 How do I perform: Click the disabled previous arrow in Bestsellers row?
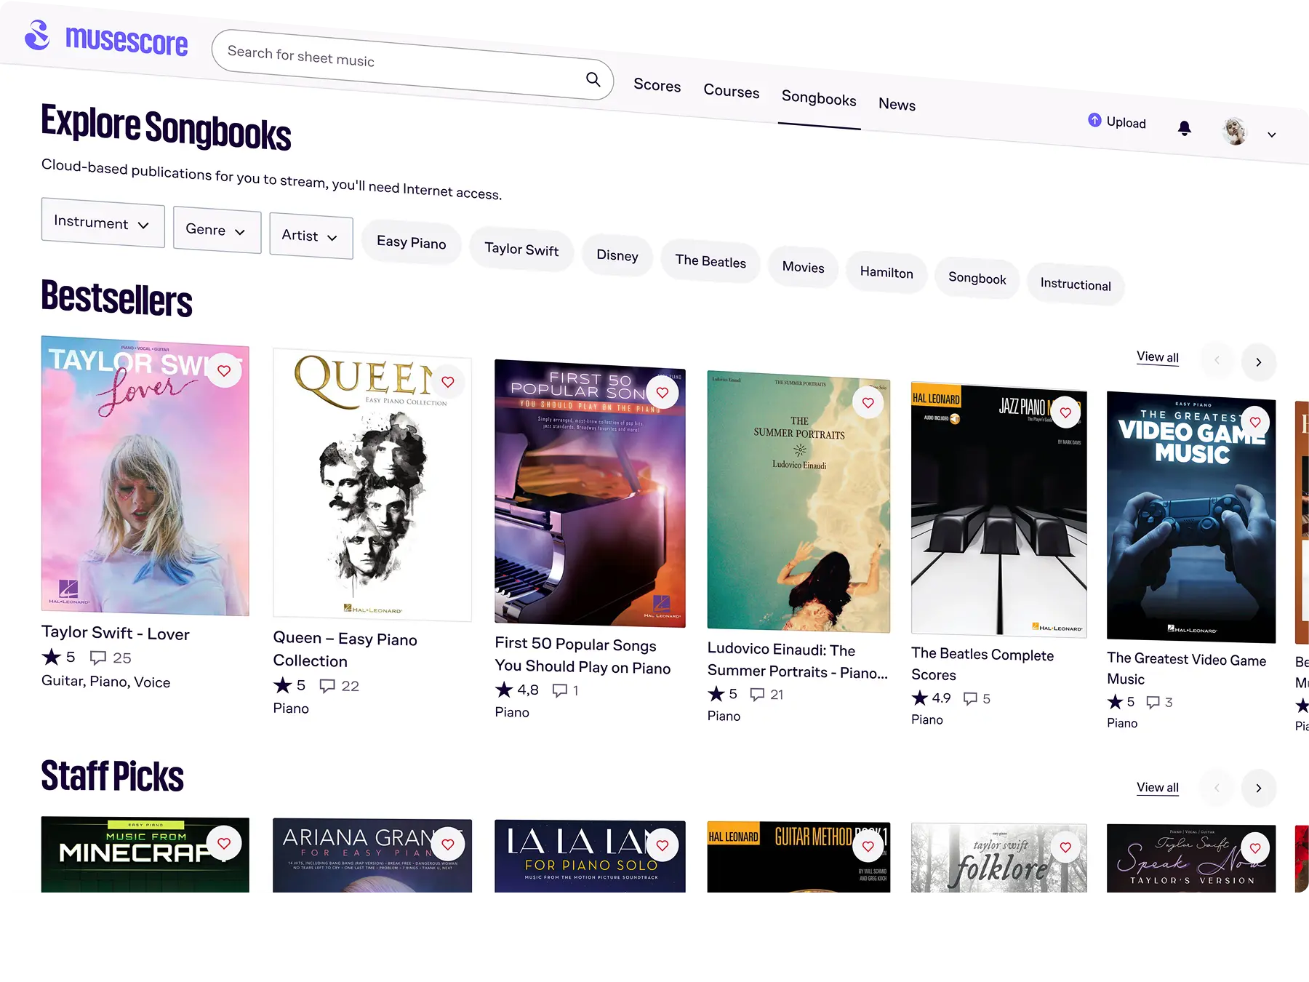pyautogui.click(x=1217, y=360)
